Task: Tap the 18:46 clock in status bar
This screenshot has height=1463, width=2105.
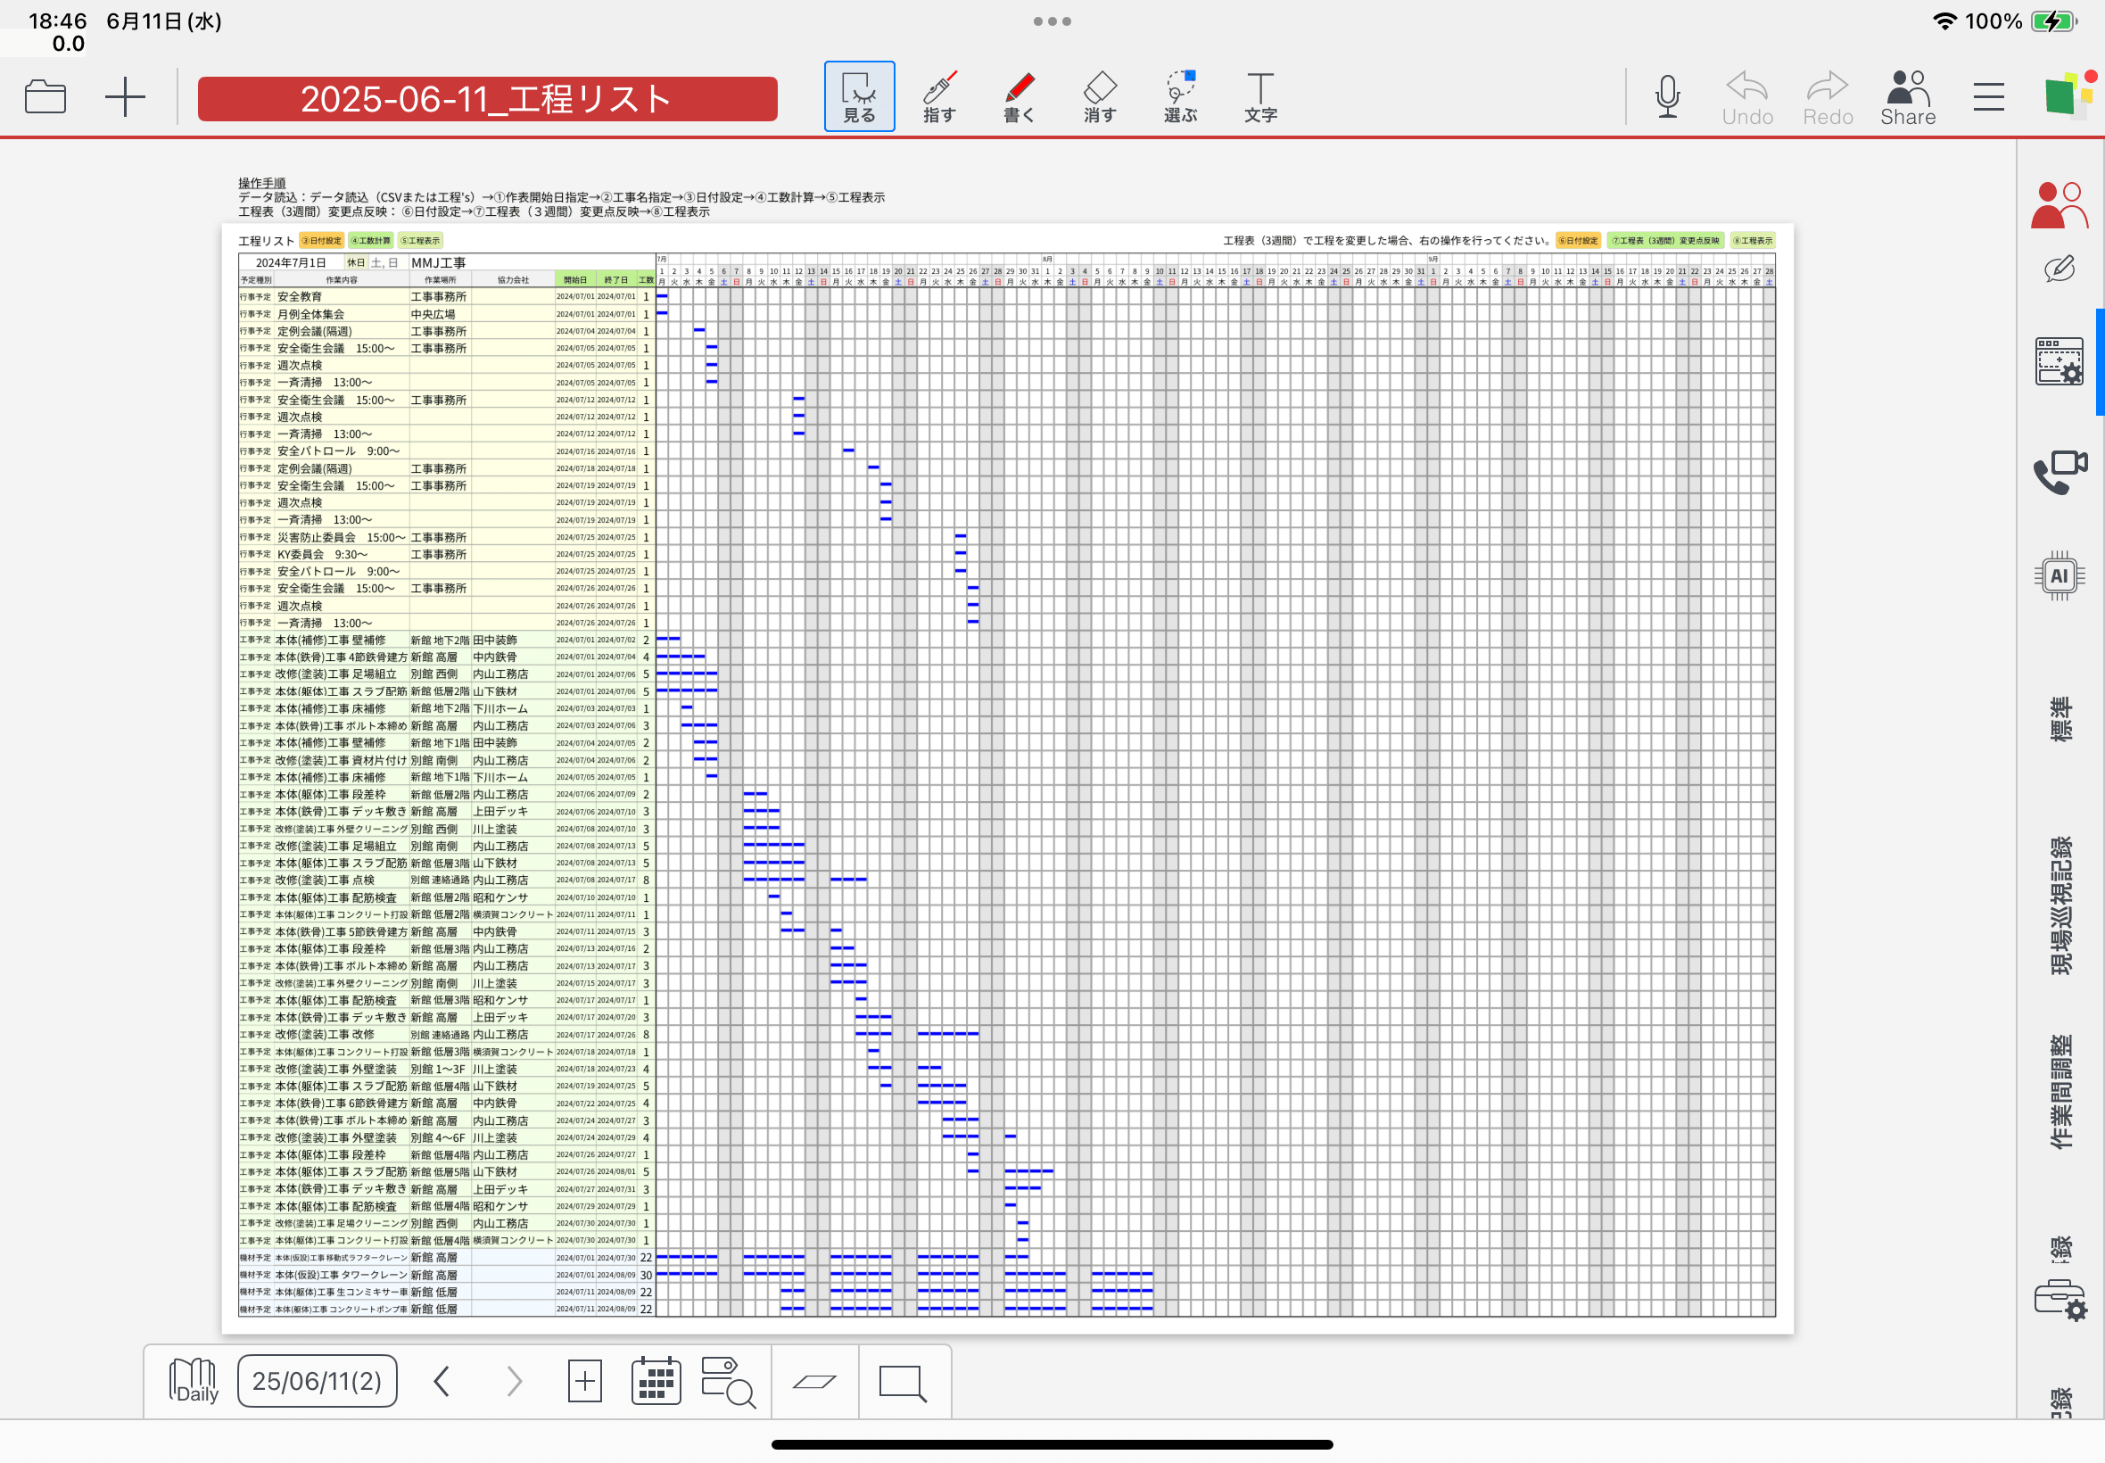Action: [58, 21]
